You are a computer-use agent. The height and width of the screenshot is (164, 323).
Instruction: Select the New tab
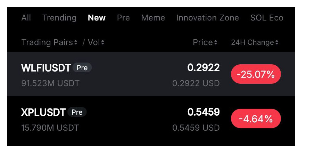pyautogui.click(x=97, y=18)
